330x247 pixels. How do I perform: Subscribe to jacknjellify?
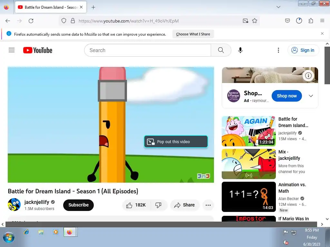click(78, 205)
